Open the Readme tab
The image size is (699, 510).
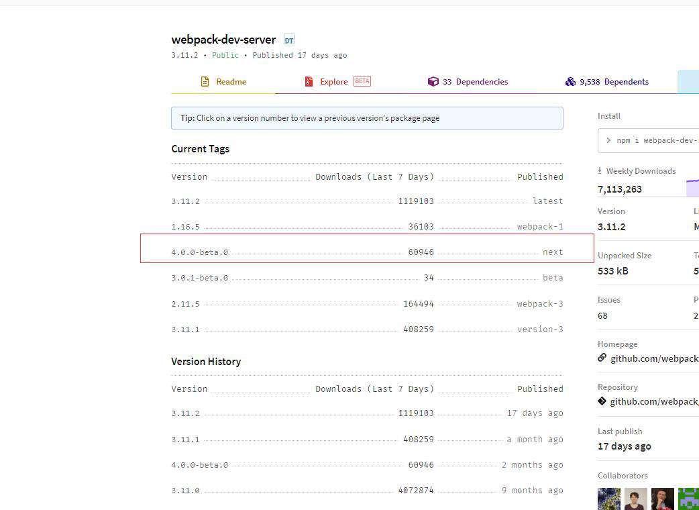tap(223, 82)
